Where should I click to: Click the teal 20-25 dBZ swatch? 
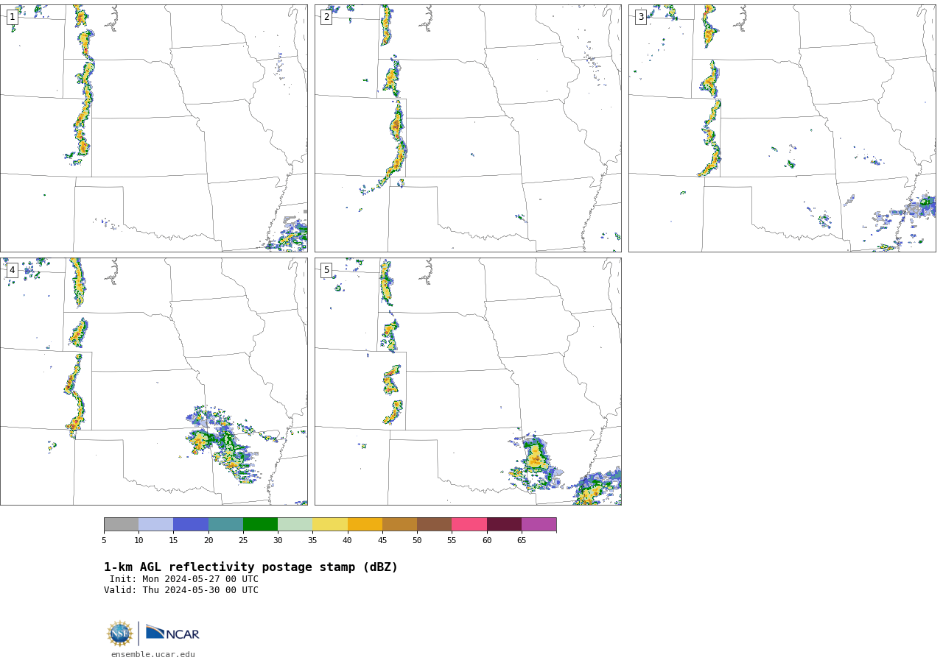tap(225, 525)
